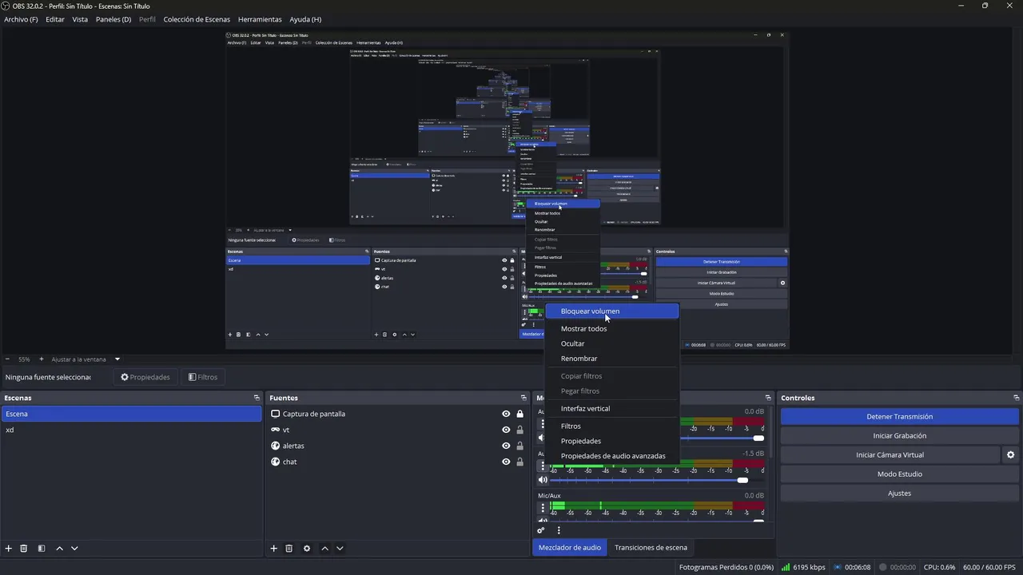
Task: Toggle visibility of the chat source
Action: (506, 462)
